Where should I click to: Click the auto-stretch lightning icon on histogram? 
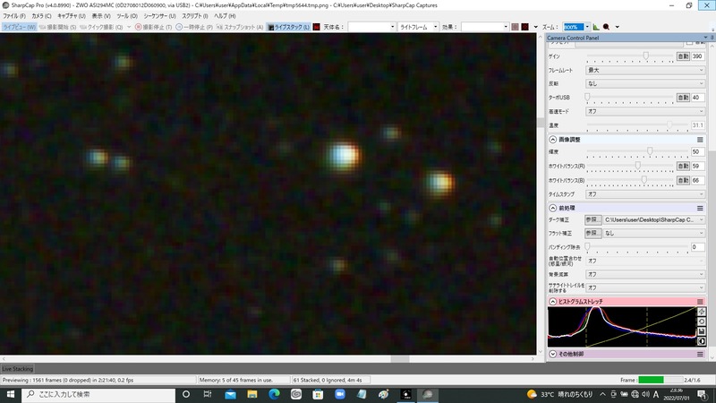(x=702, y=312)
